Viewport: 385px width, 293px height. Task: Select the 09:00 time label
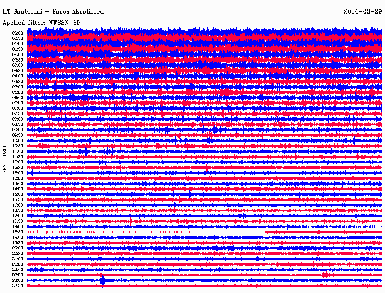(x=17, y=130)
